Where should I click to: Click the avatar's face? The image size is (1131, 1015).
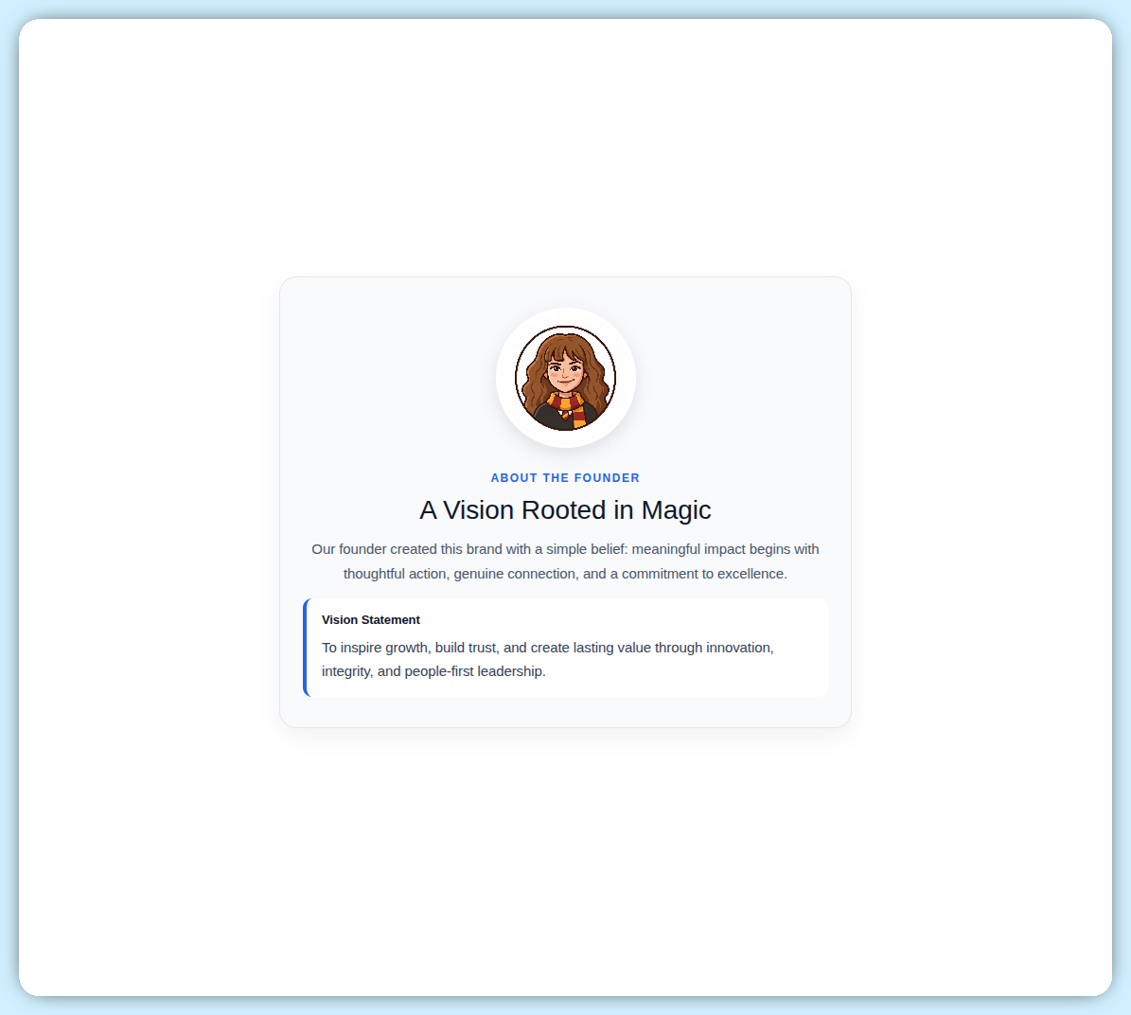[x=565, y=370]
